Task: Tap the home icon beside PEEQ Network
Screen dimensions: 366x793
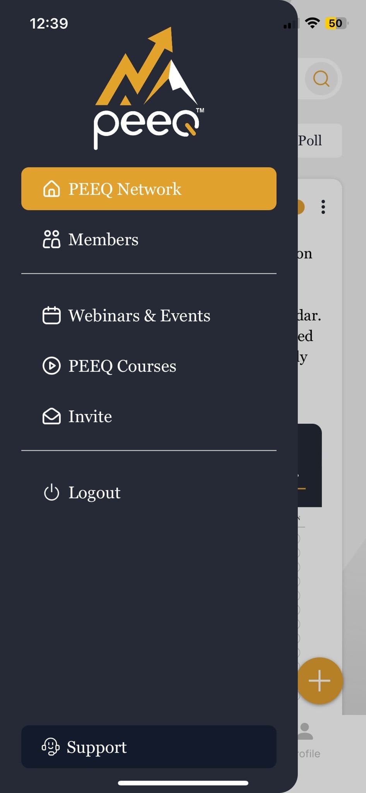Action: 51,189
